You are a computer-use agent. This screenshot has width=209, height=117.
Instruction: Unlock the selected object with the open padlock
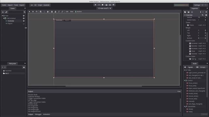(55, 12)
